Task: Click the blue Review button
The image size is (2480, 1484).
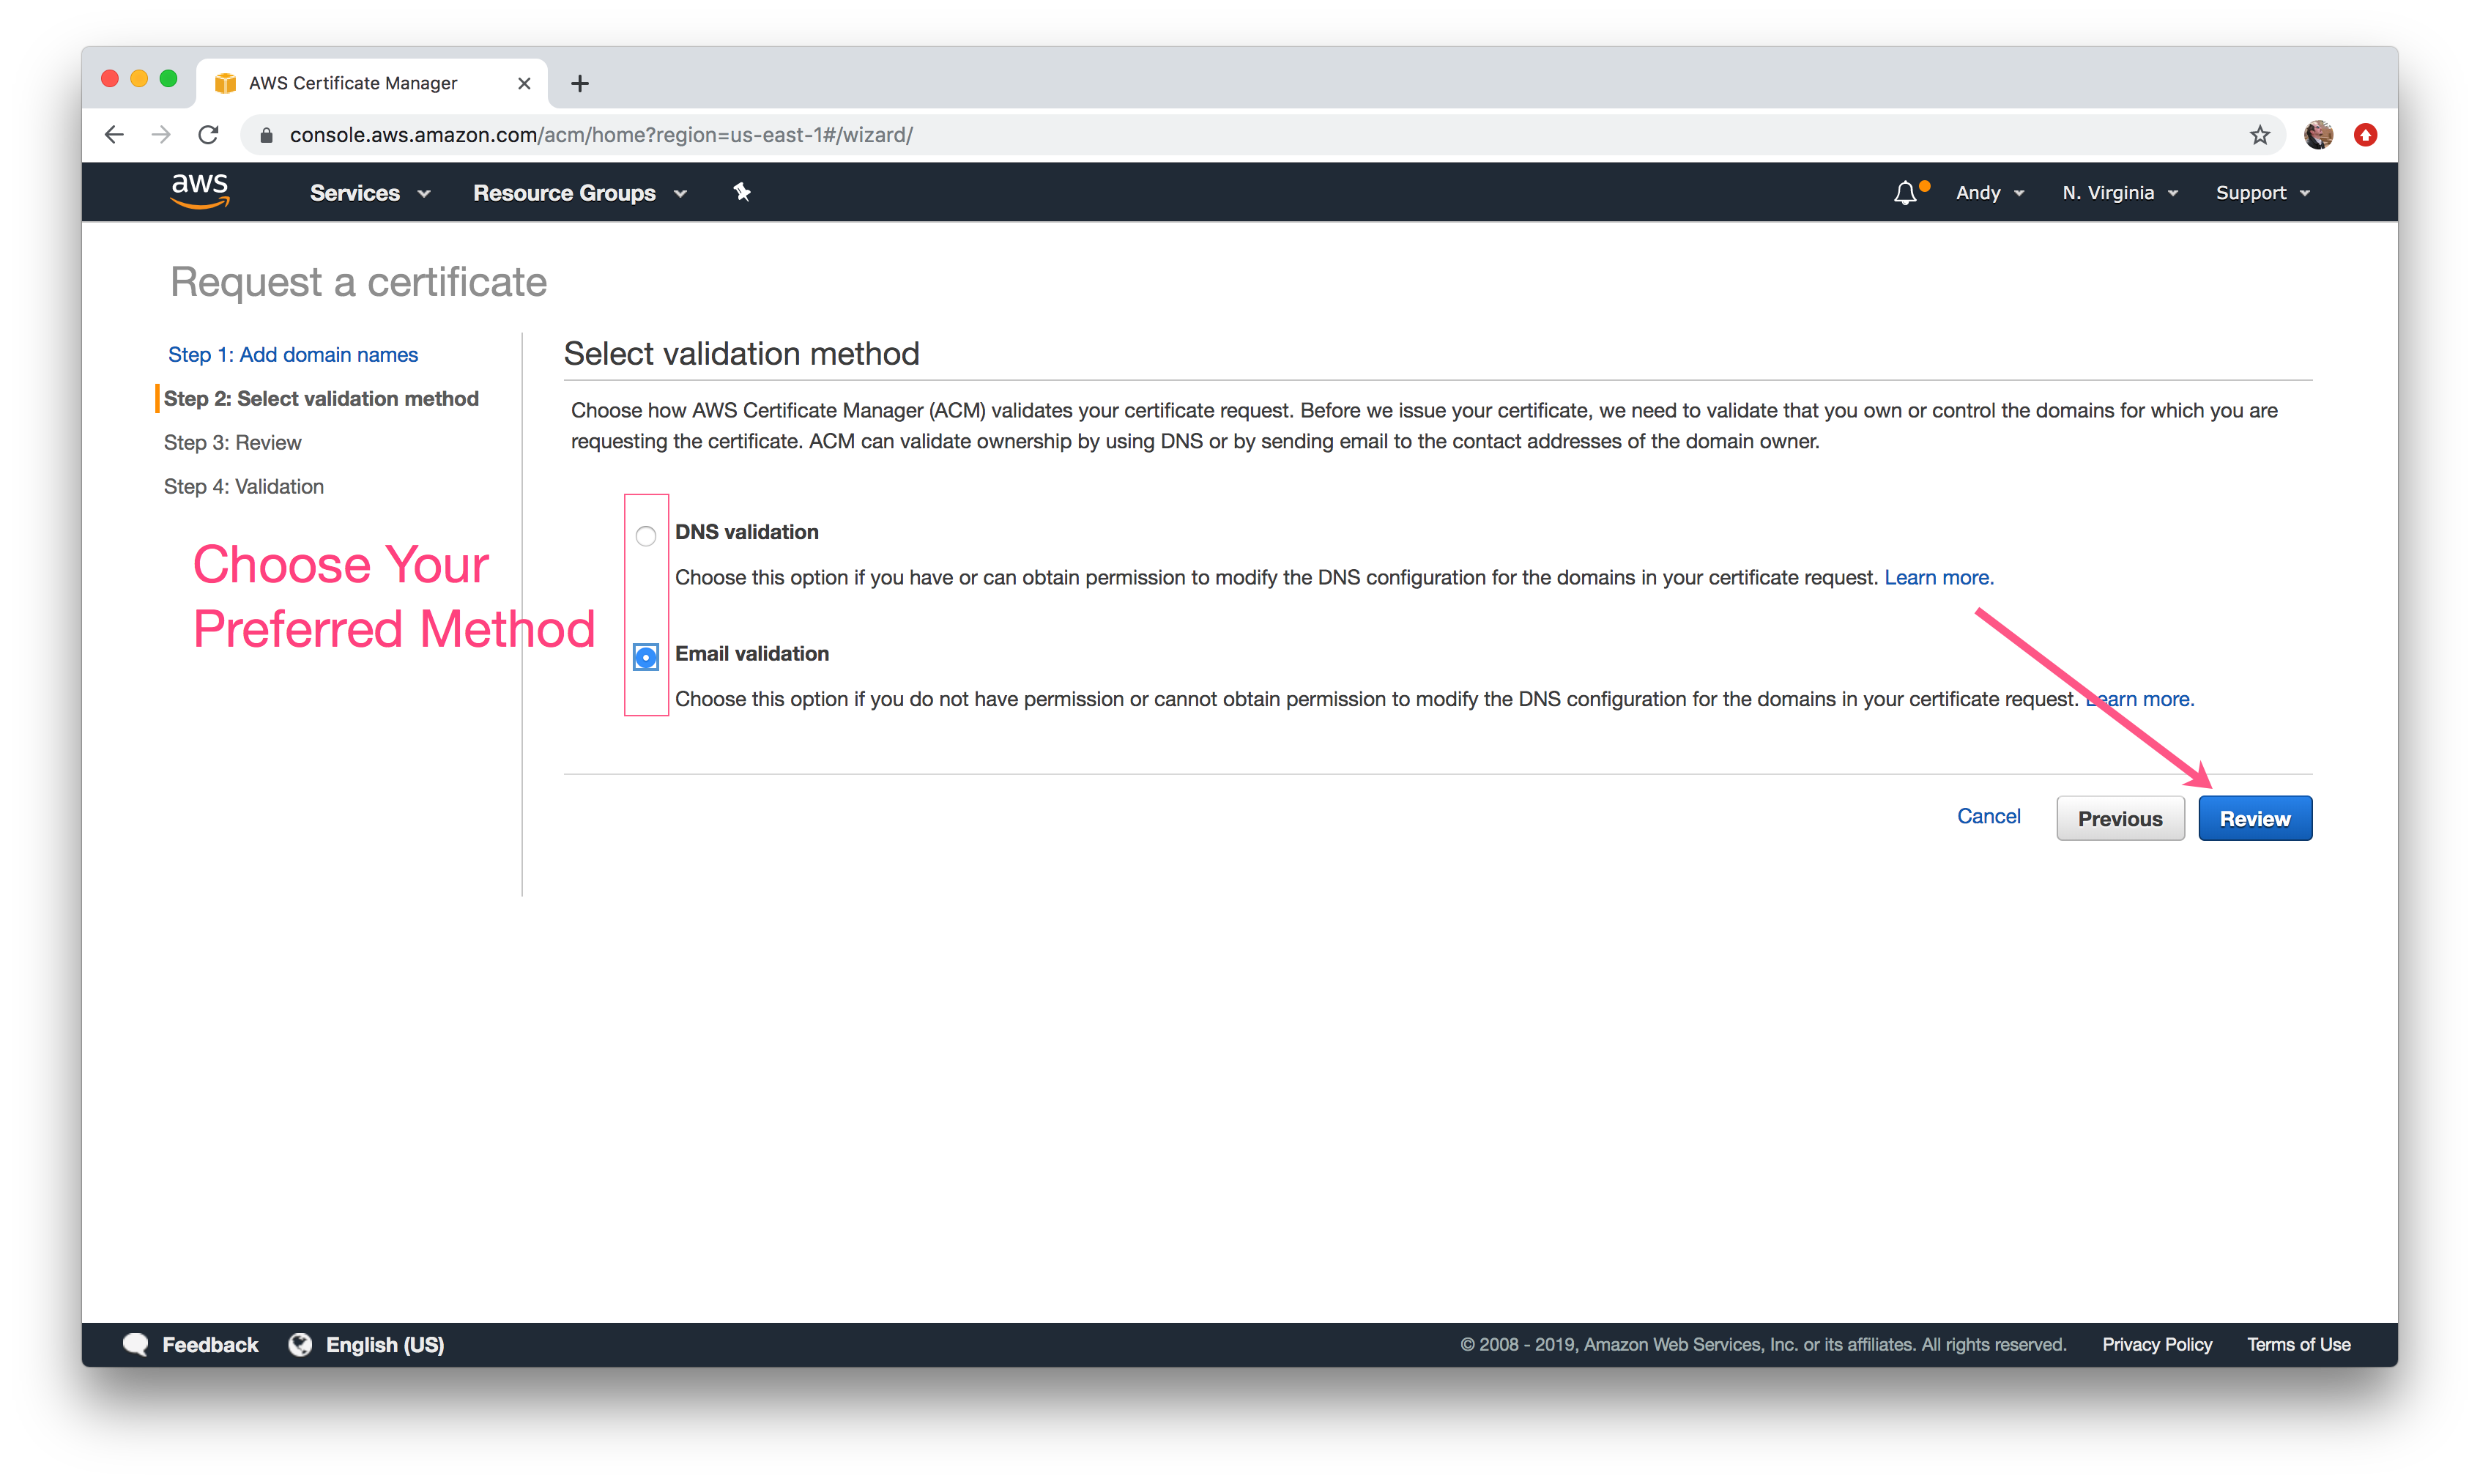Action: coord(2254,819)
